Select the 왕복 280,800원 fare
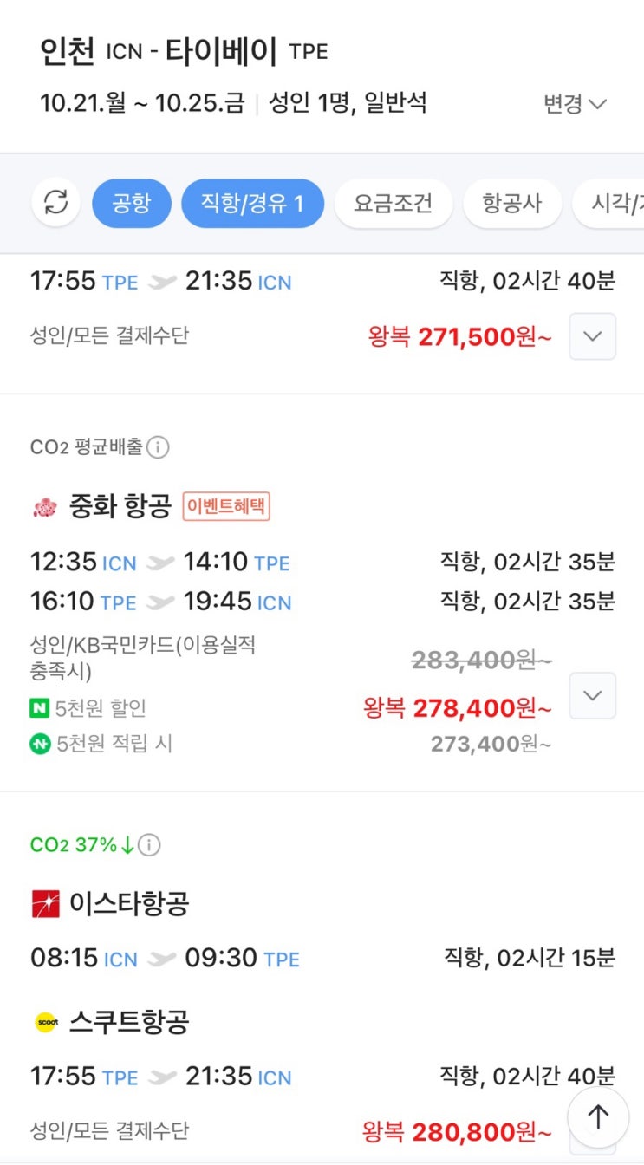 pyautogui.click(x=457, y=1131)
